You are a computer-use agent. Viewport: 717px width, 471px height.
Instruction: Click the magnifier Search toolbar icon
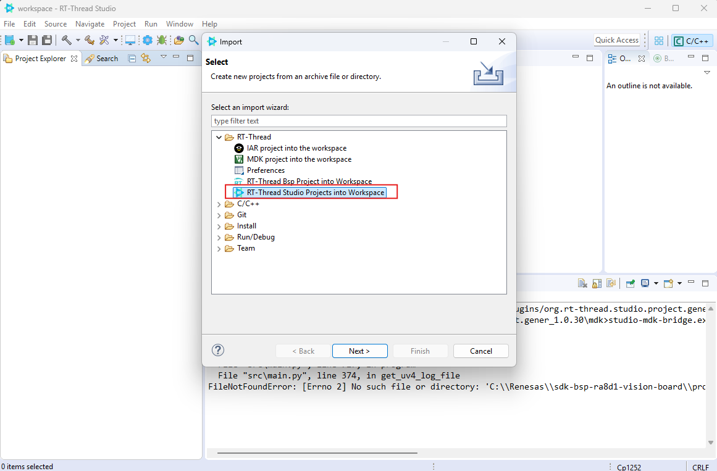point(193,40)
